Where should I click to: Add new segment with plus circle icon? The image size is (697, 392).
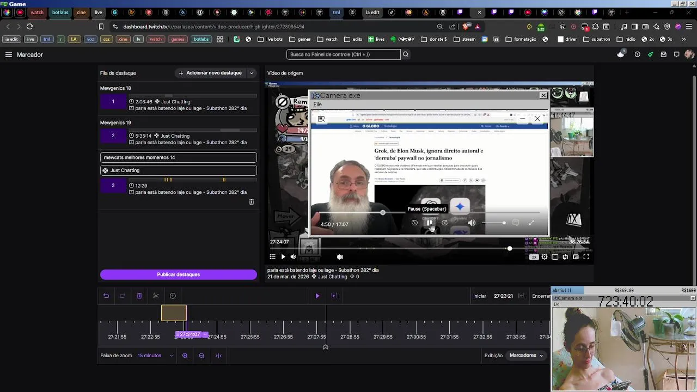point(173,296)
